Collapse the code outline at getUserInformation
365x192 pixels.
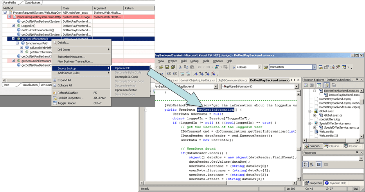(146, 110)
